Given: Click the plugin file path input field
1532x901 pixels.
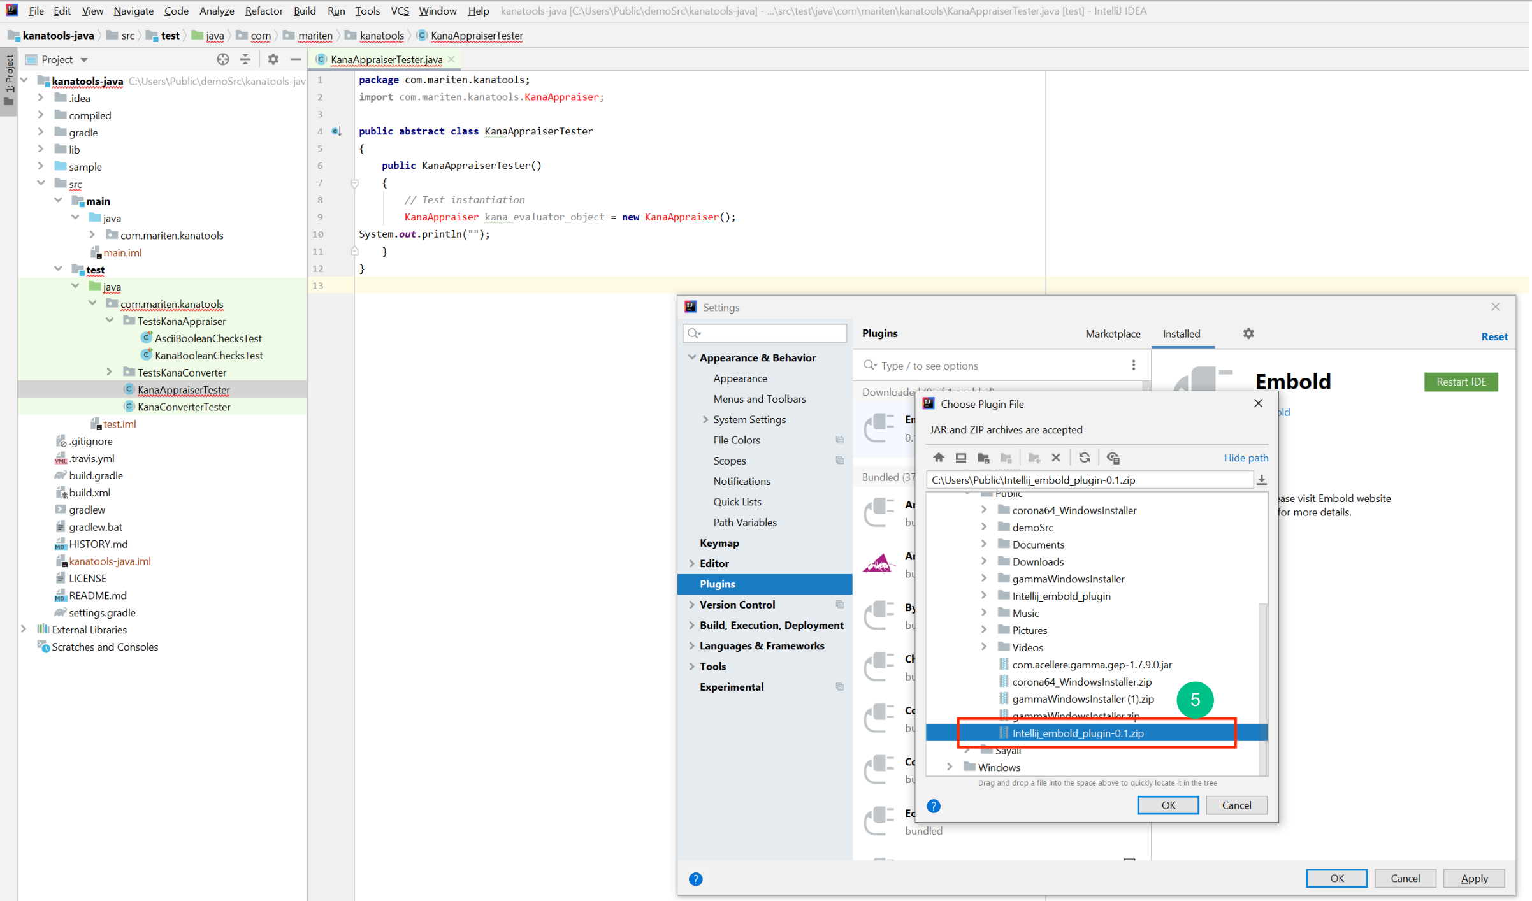Looking at the screenshot, I should [x=1089, y=480].
